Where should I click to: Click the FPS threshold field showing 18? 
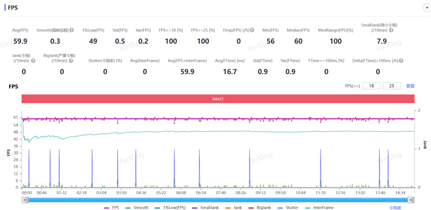371,86
